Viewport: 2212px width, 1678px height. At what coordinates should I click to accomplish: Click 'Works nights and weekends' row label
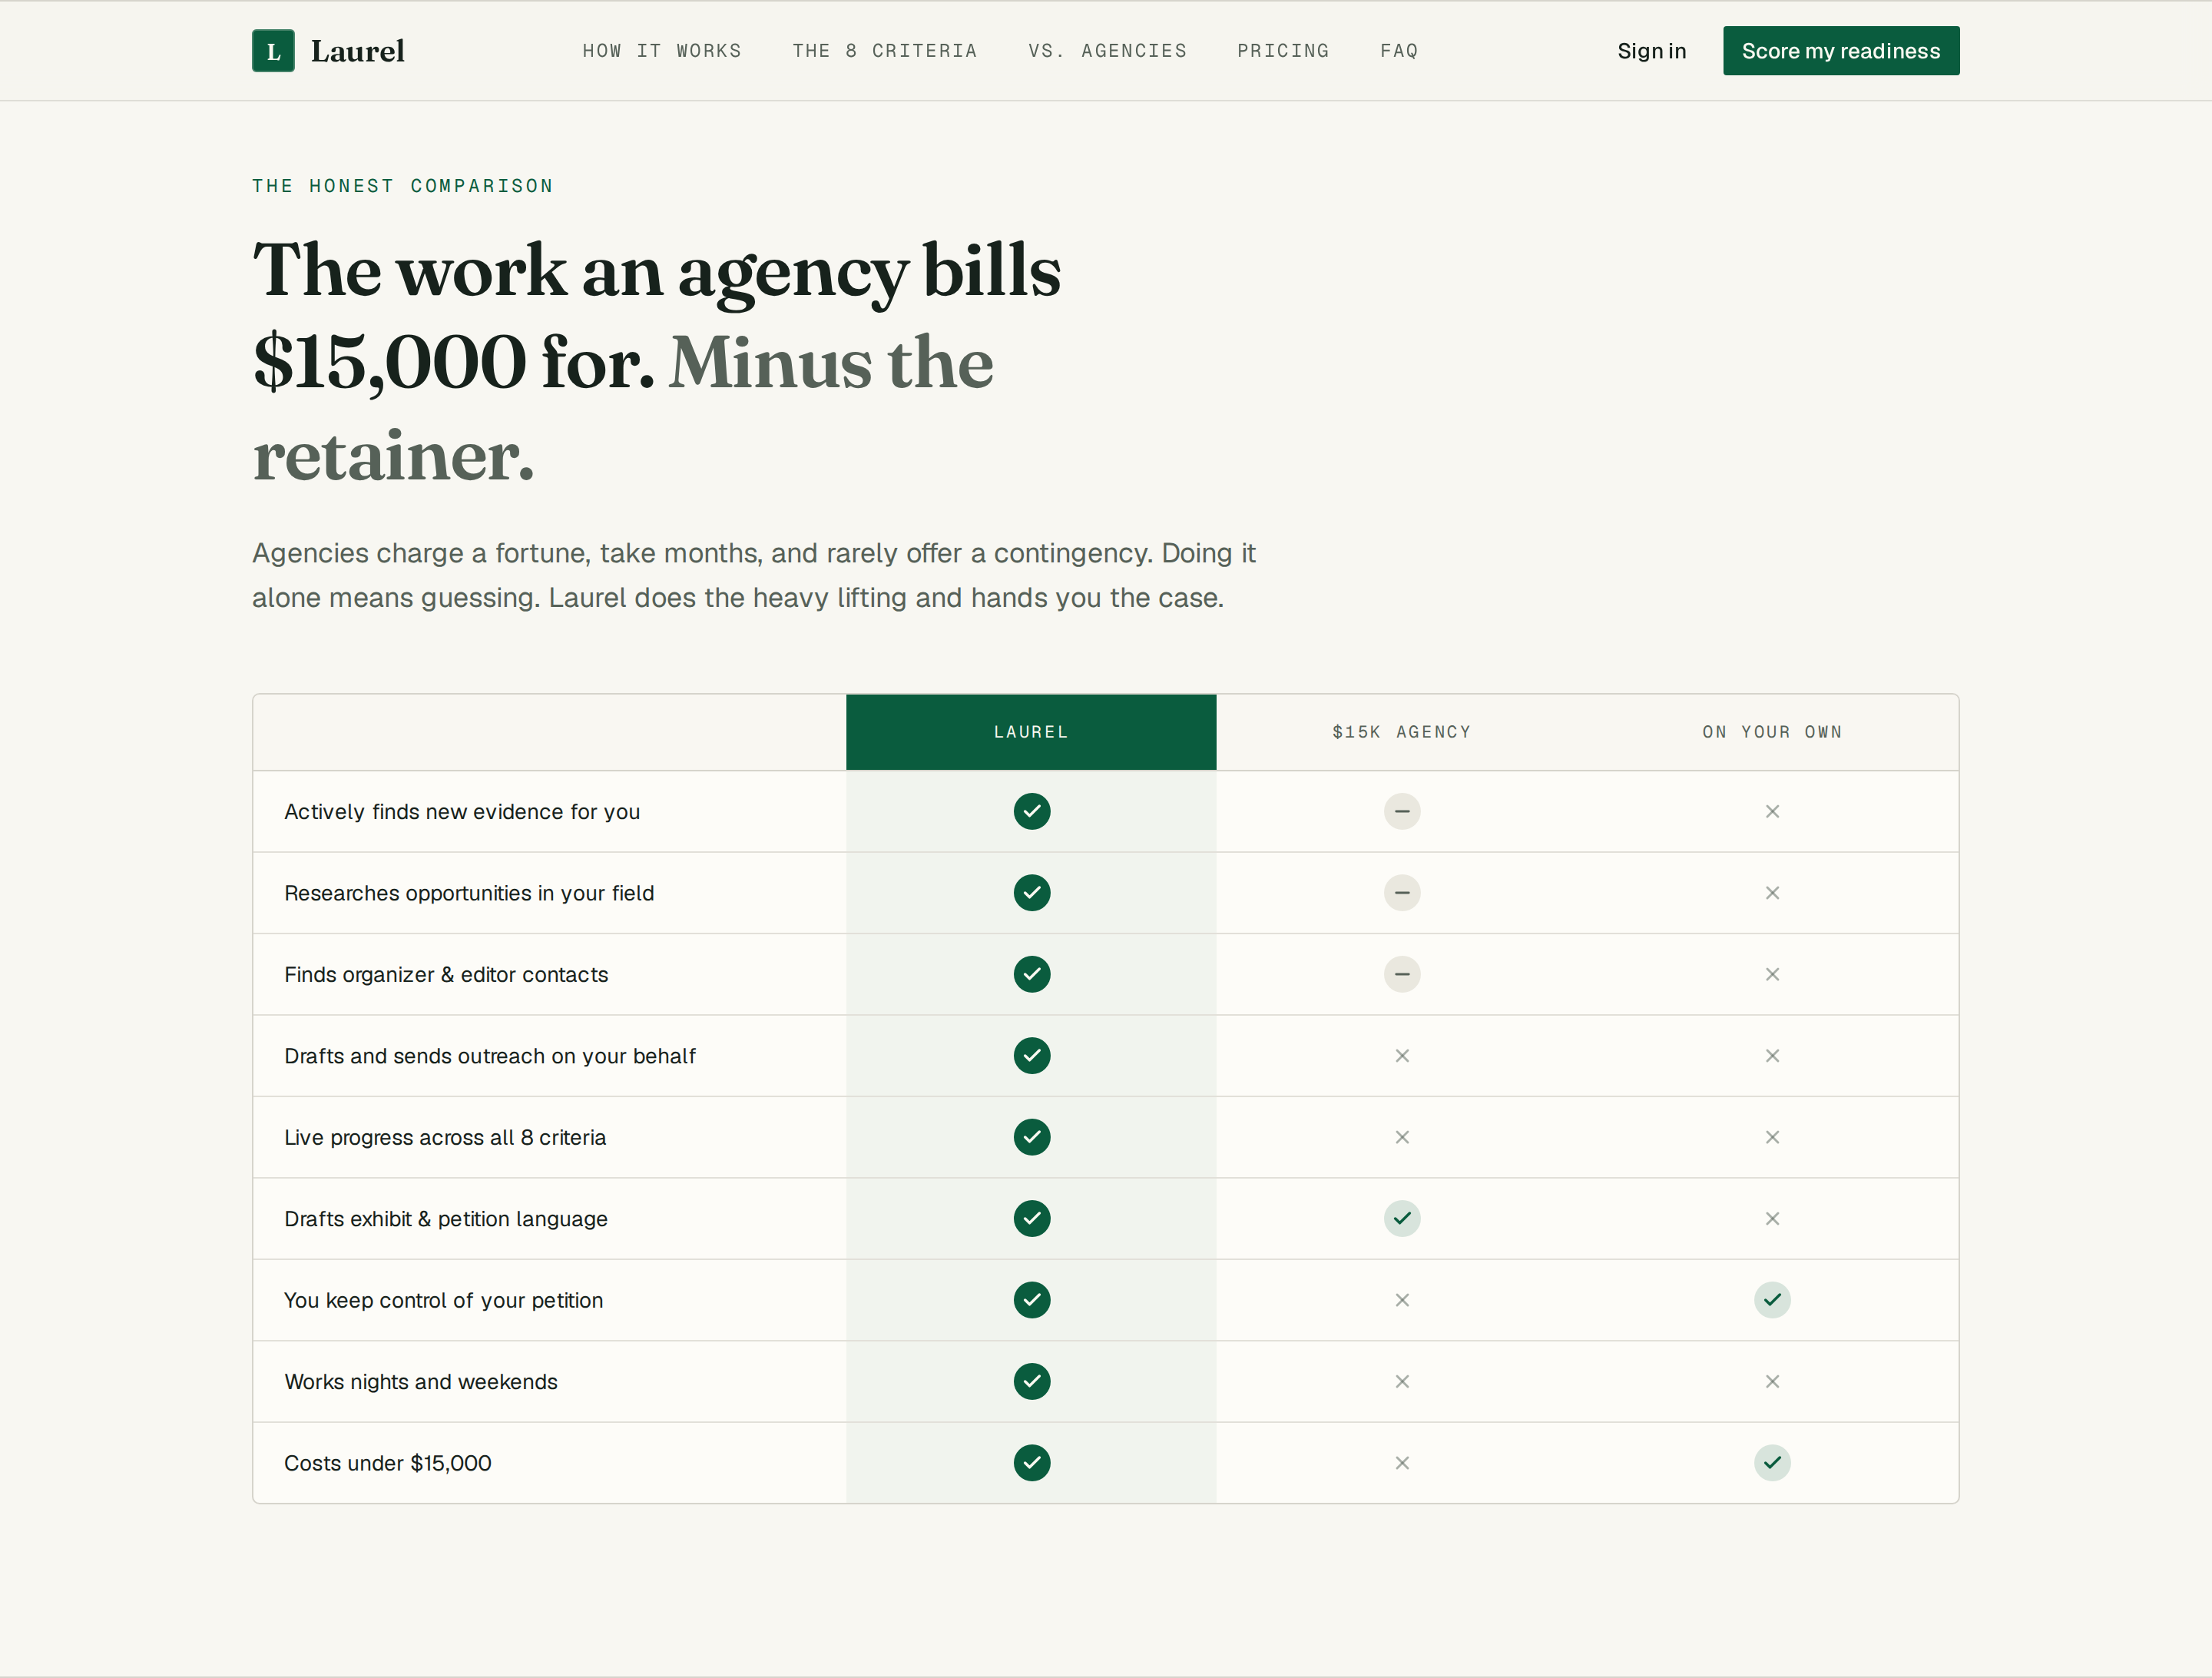[421, 1382]
